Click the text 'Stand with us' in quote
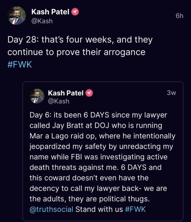191x222 pixels. 99,209
